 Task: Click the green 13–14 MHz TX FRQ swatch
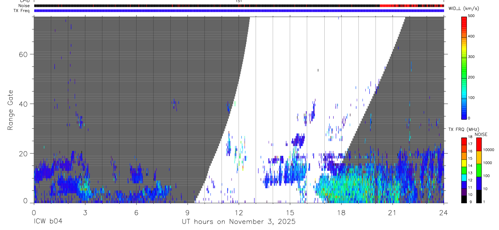(x=464, y=170)
